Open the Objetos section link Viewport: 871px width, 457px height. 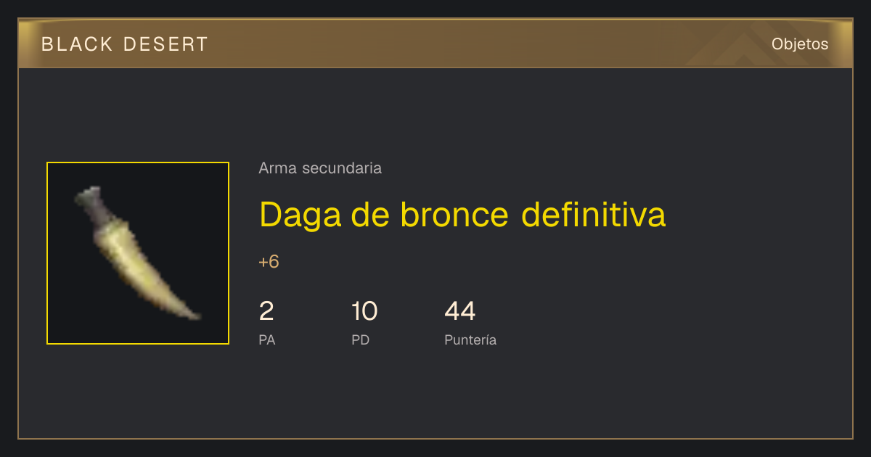pos(800,44)
